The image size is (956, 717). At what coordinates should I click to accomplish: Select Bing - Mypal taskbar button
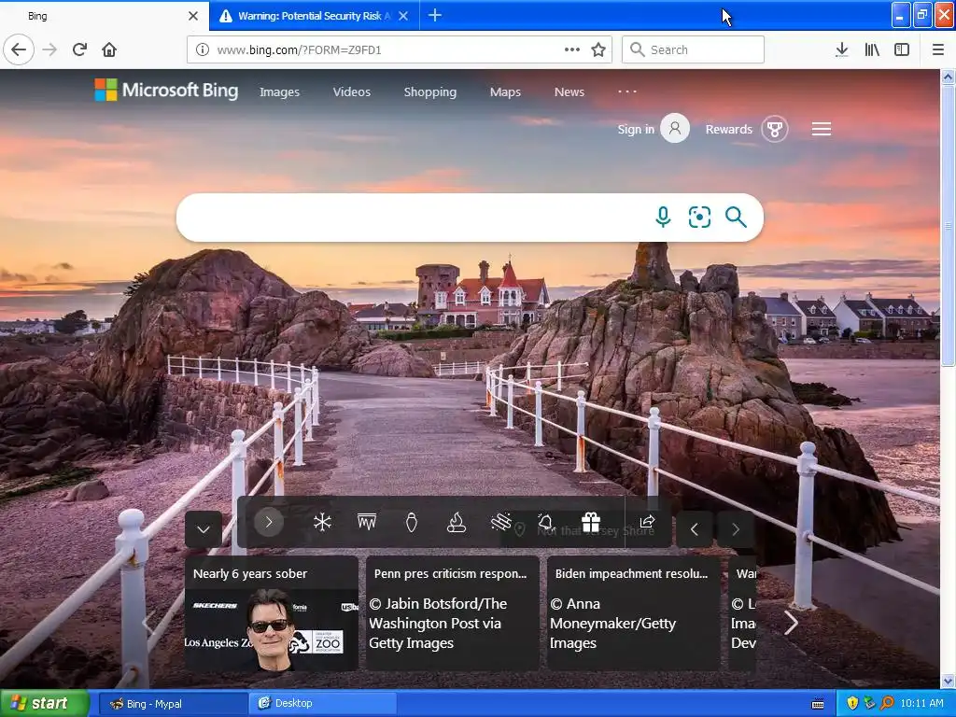[x=173, y=704]
